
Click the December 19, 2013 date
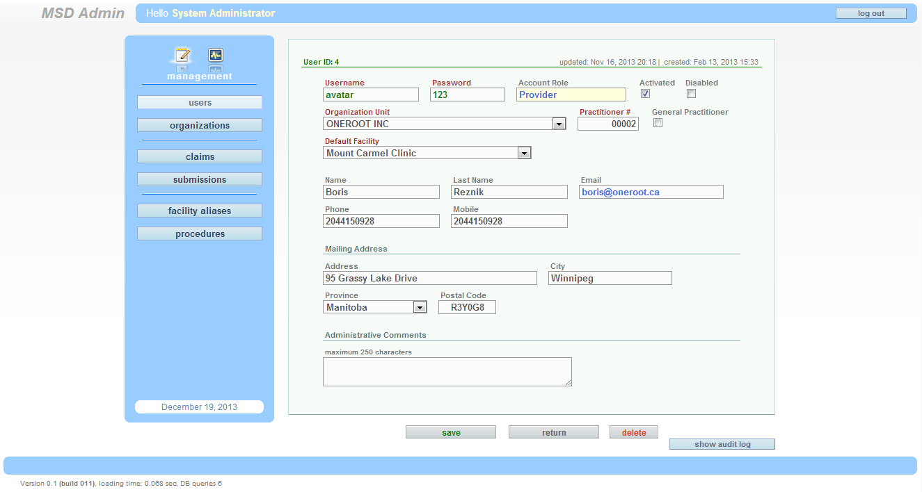point(199,407)
